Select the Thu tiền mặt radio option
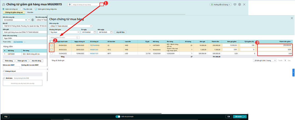This screenshot has width=295, height=120. [x=21, y=9]
